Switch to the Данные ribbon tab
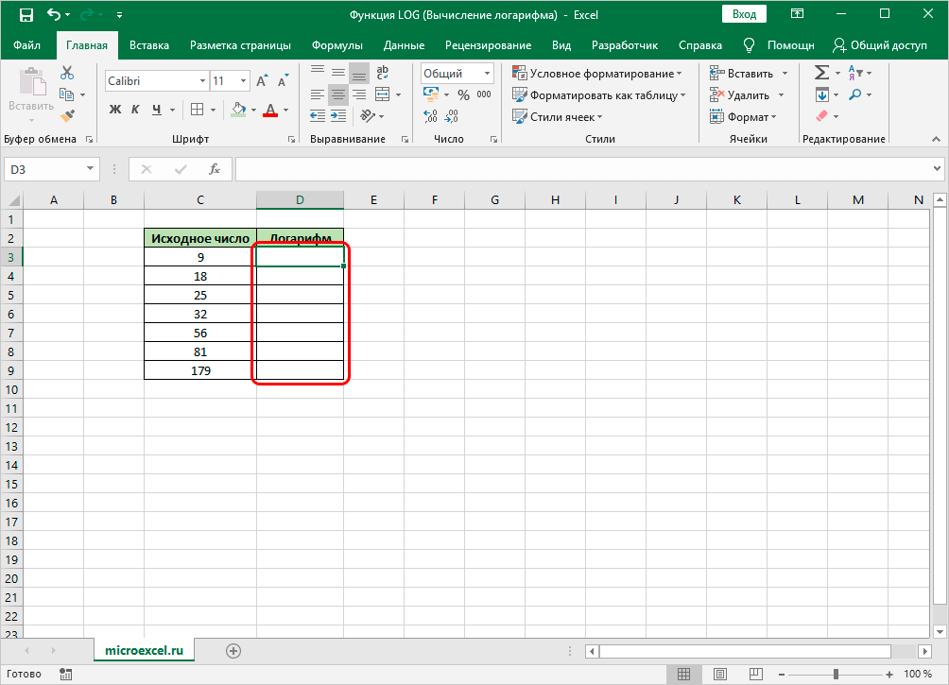This screenshot has height=685, width=949. [403, 45]
